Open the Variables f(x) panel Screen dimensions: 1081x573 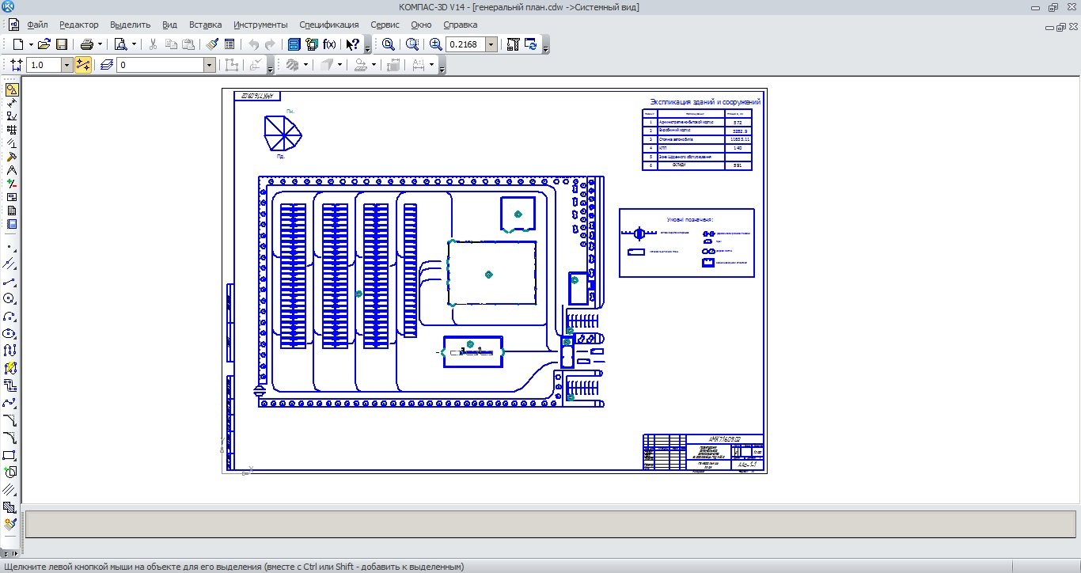coord(329,44)
